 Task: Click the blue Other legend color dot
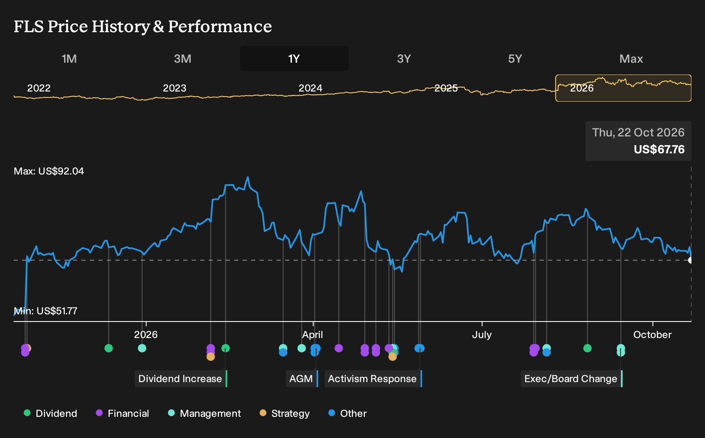[332, 413]
